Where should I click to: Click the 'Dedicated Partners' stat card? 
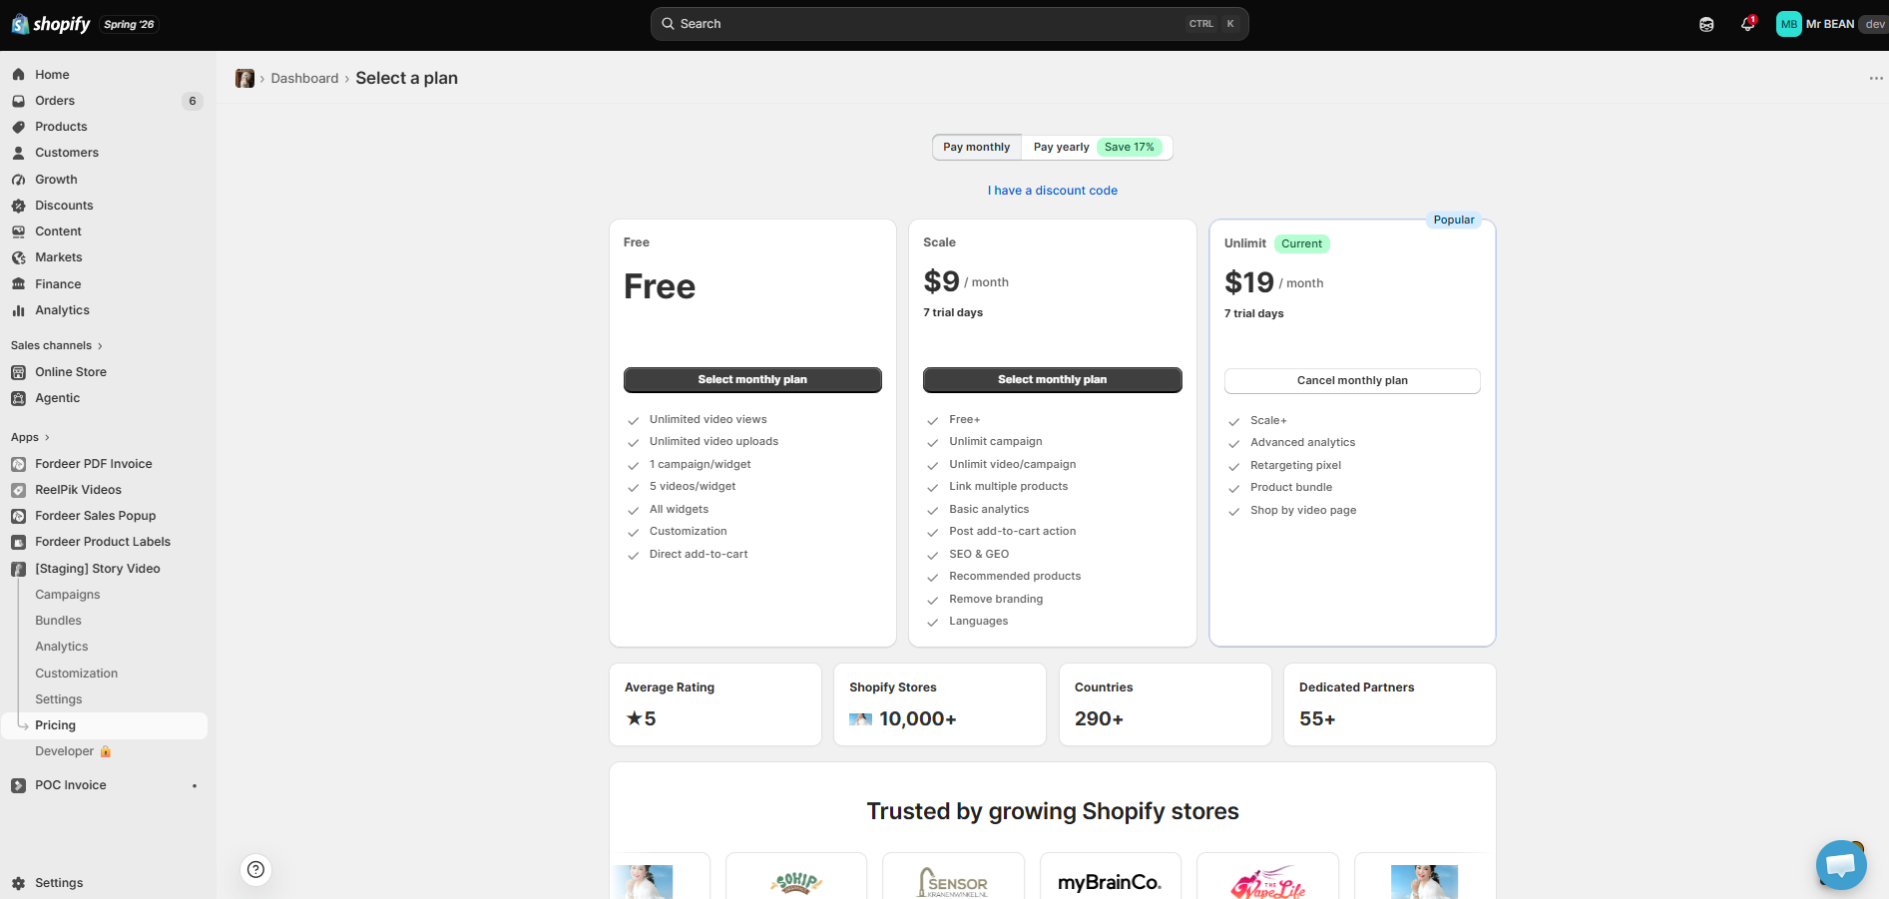[1390, 704]
